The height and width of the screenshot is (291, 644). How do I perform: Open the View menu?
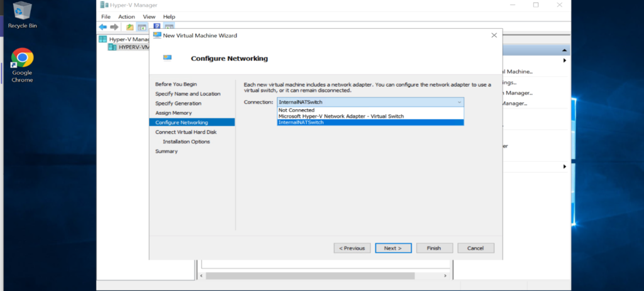tap(149, 17)
